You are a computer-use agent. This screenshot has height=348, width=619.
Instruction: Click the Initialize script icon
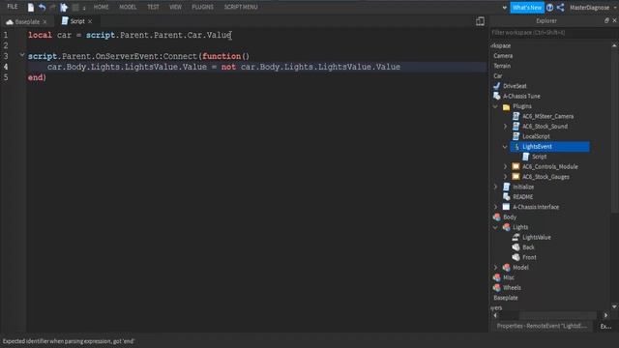pos(507,187)
